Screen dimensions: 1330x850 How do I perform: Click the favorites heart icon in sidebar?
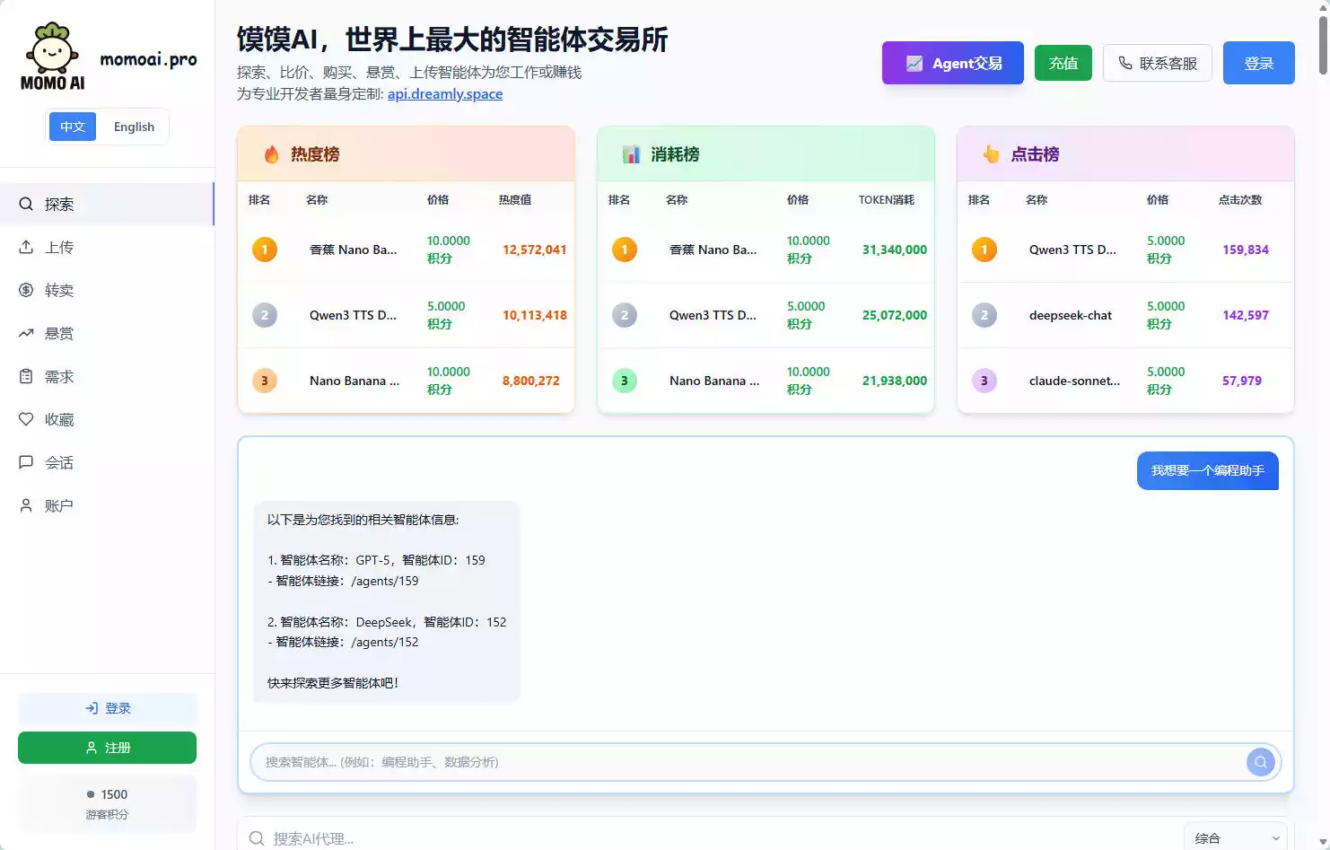coord(26,419)
